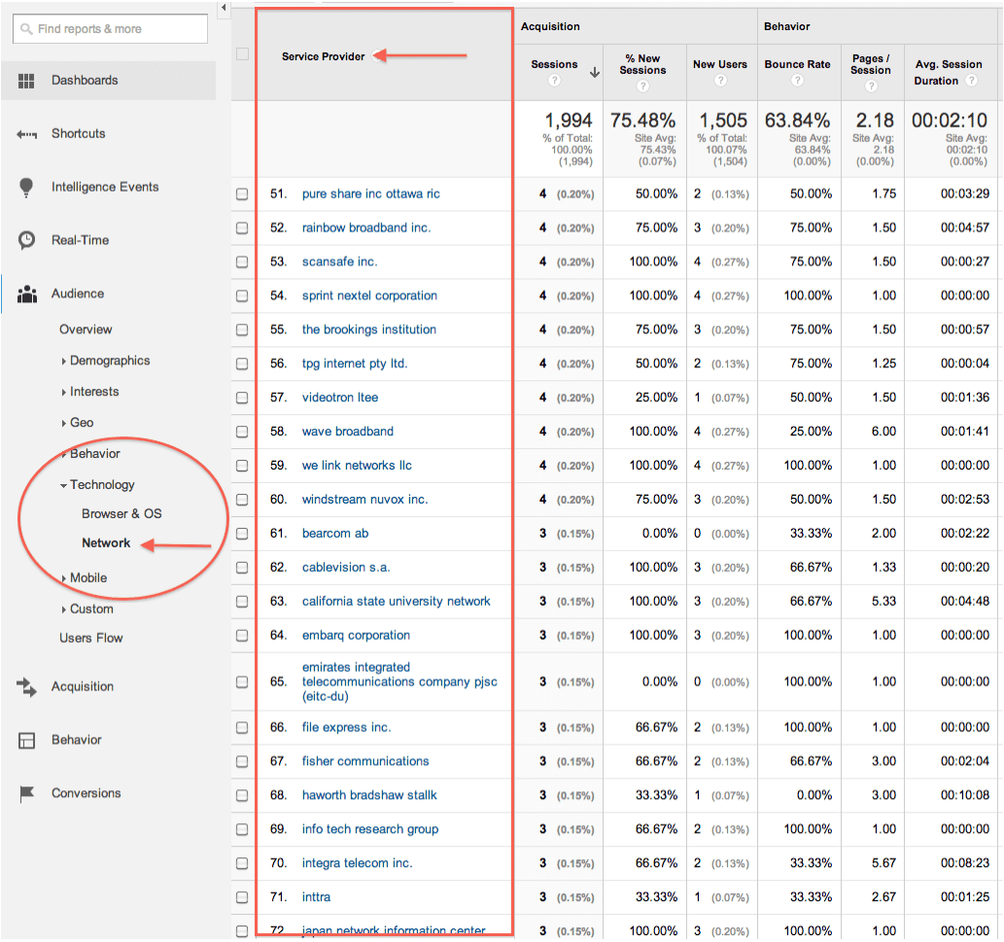Click the Audience people icon
Viewport: 1004px width, 942px height.
(26, 294)
